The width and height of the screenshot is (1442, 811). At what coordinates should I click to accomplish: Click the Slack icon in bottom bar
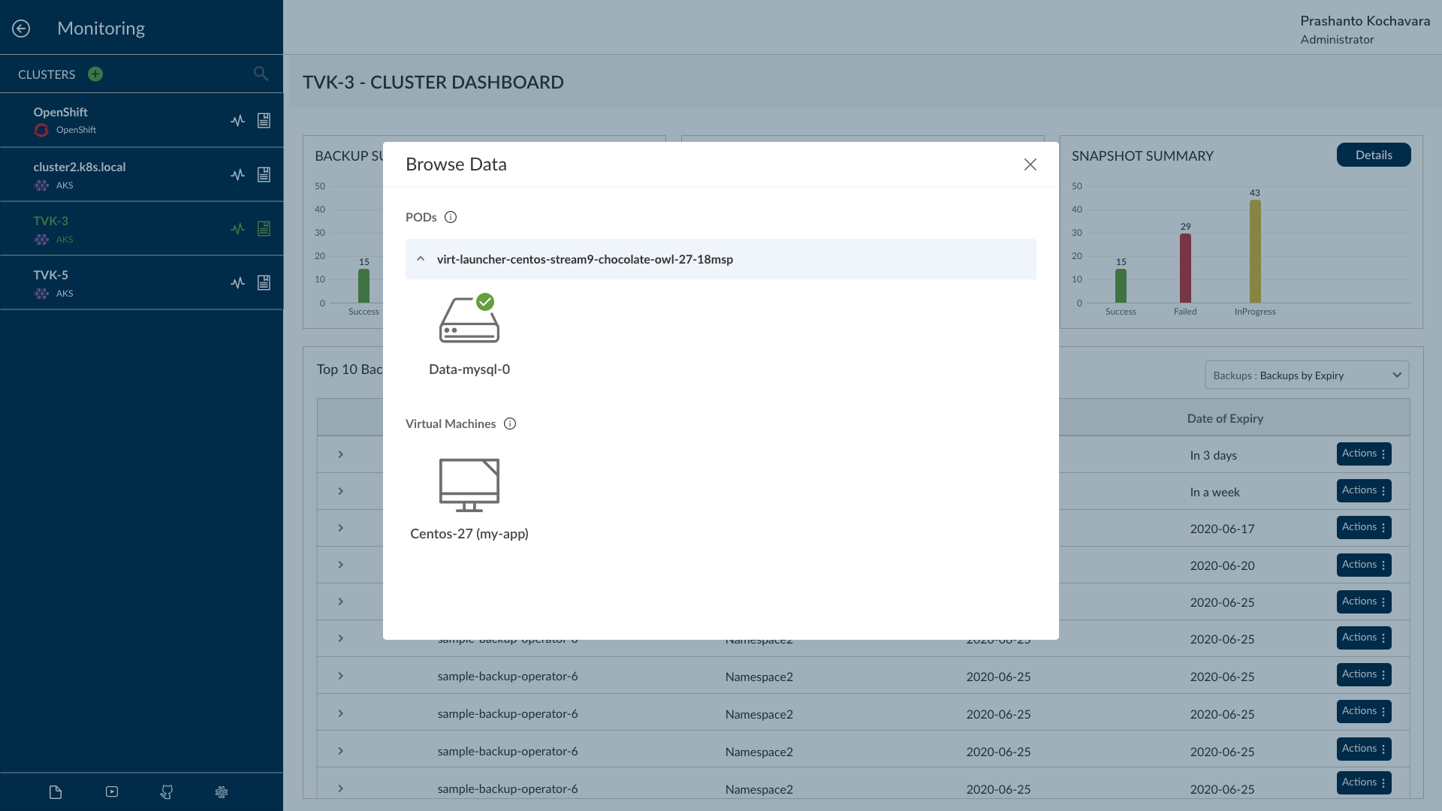(222, 792)
